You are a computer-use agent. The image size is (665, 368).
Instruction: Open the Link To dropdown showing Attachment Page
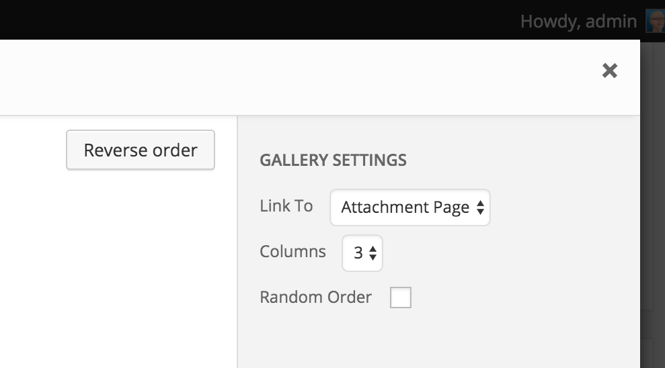410,208
